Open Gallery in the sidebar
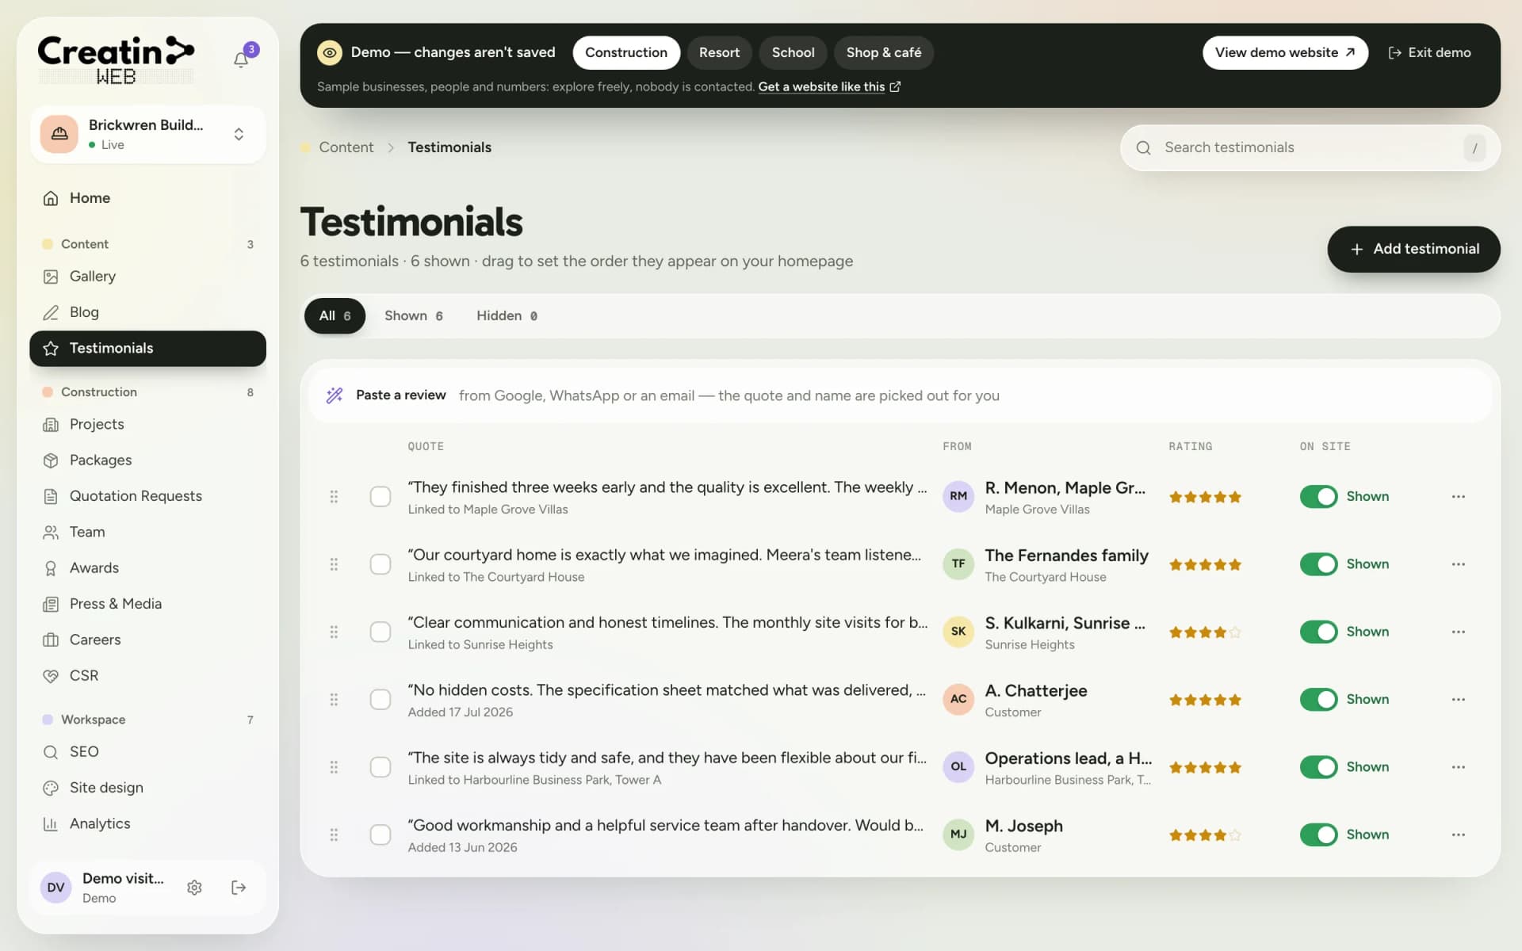1522x951 pixels. tap(147, 277)
